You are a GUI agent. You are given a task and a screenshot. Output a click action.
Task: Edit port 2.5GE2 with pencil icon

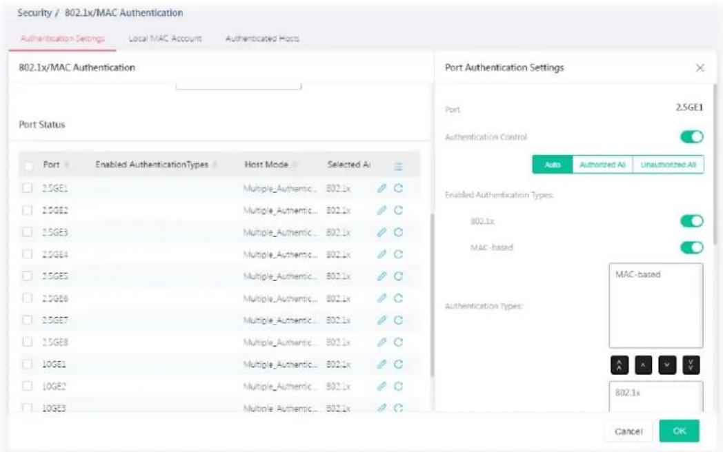point(382,210)
